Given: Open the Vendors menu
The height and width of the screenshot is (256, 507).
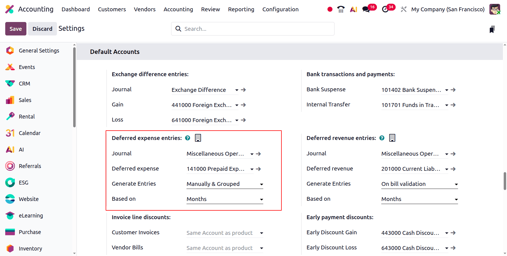Looking at the screenshot, I should (145, 9).
